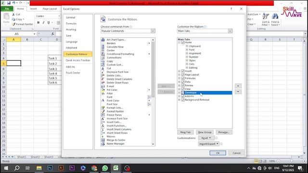Expand the View tab node

point(179,89)
